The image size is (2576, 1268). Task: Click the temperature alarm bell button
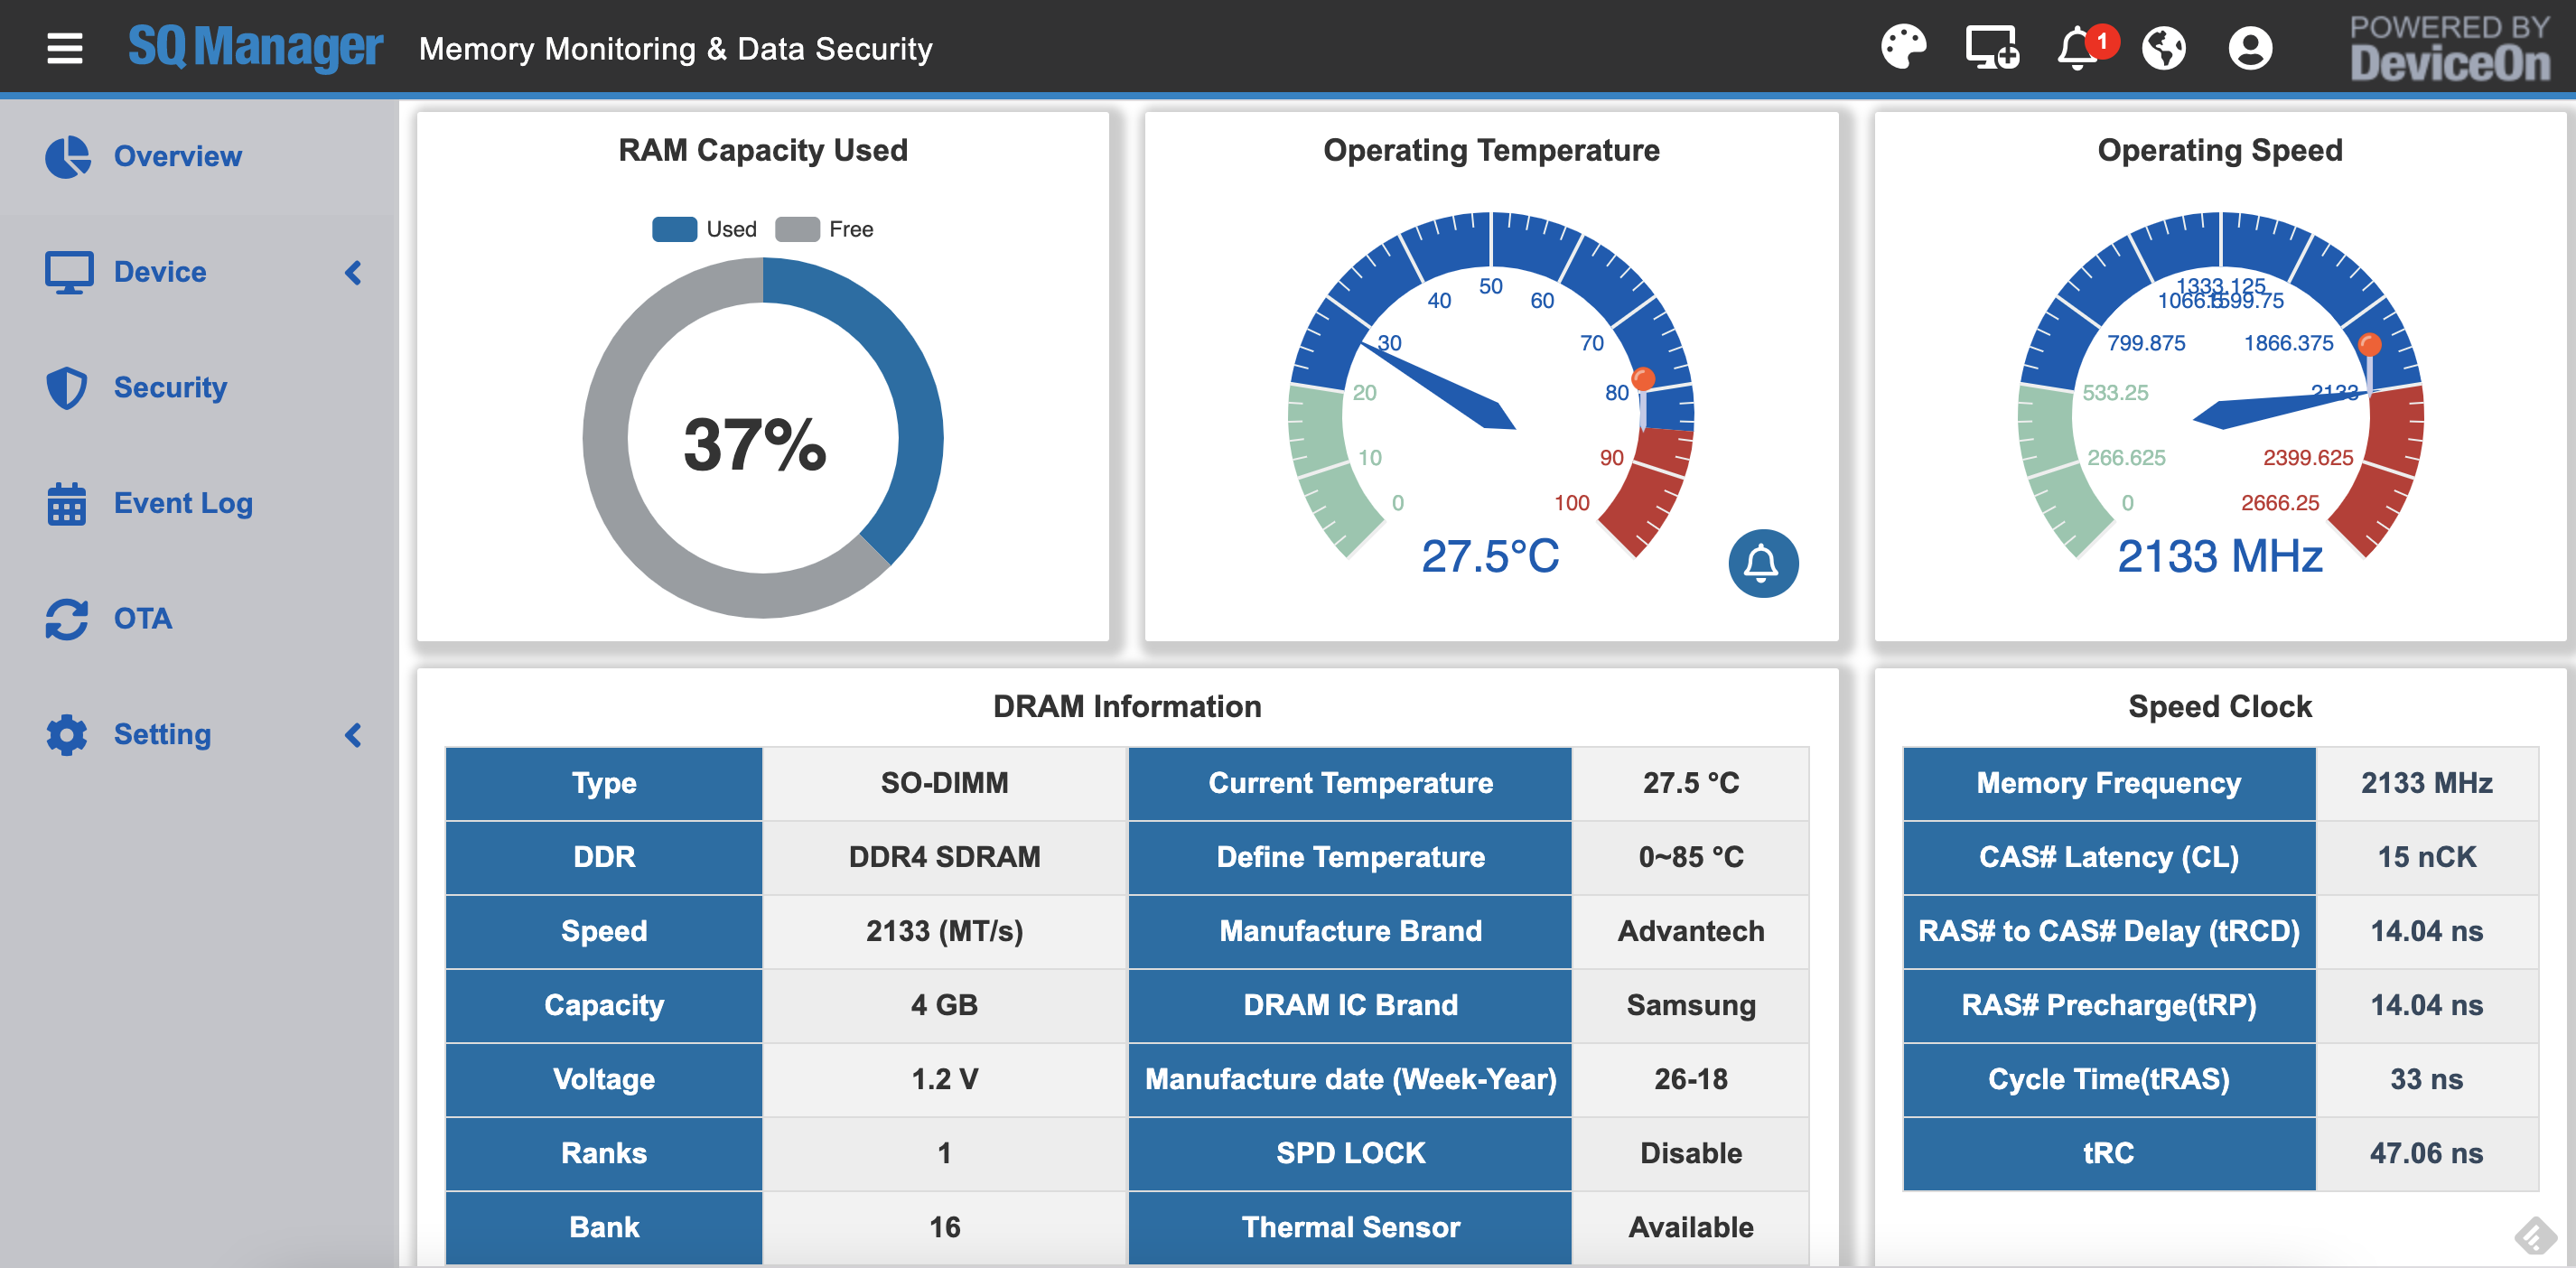click(x=1762, y=563)
